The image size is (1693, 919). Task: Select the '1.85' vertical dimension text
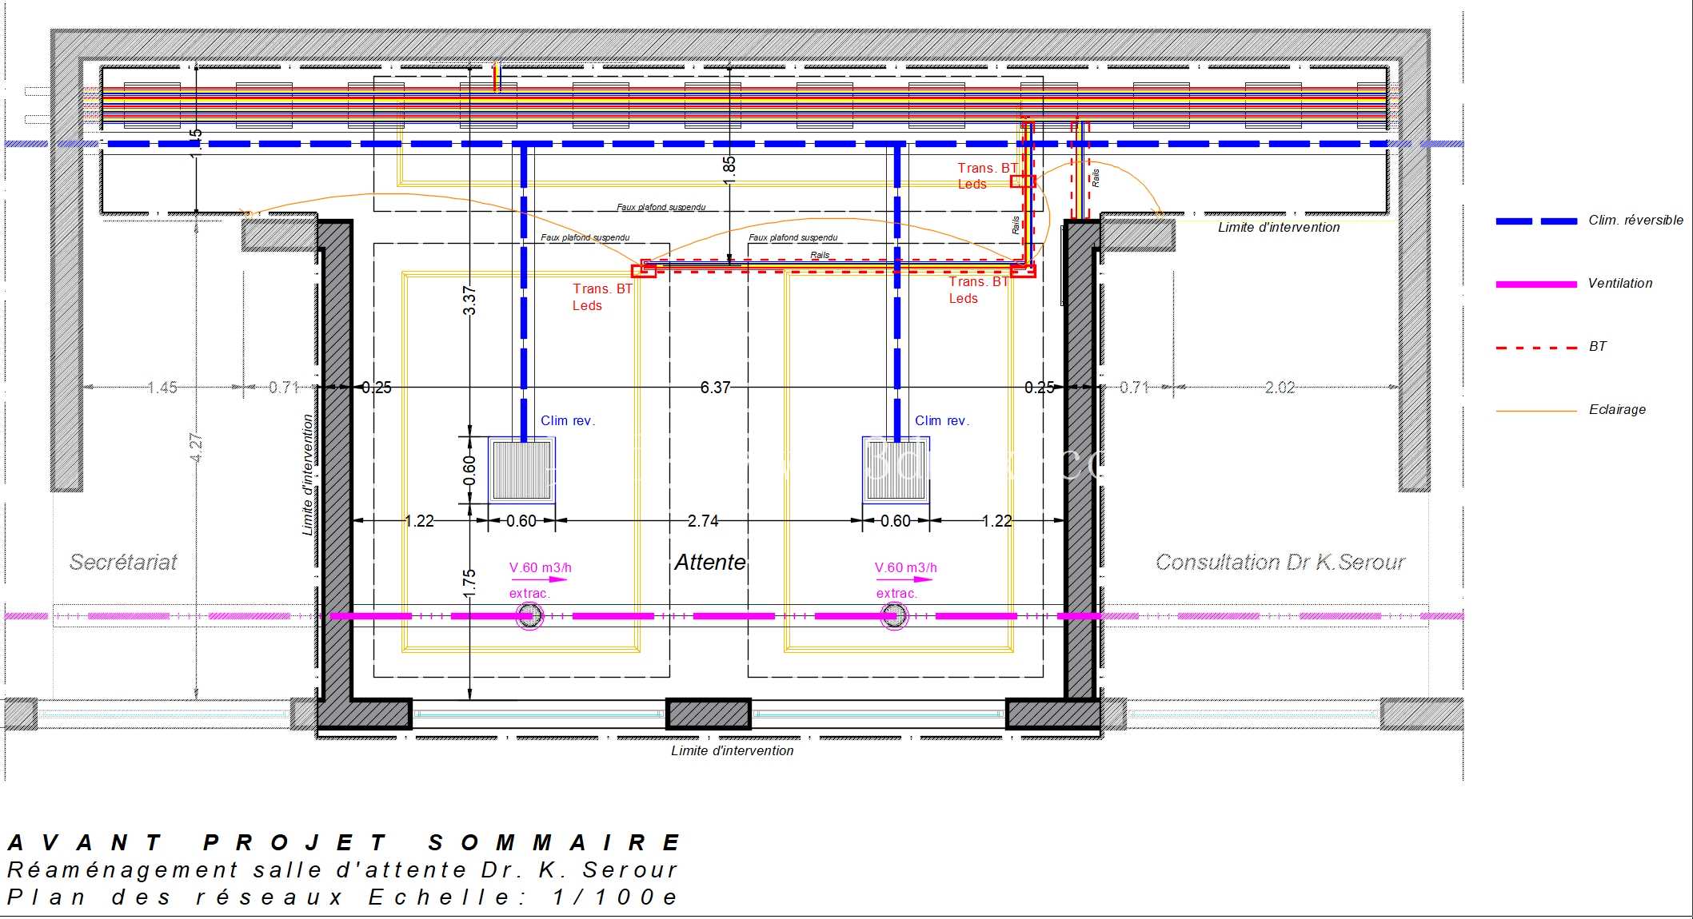point(729,170)
